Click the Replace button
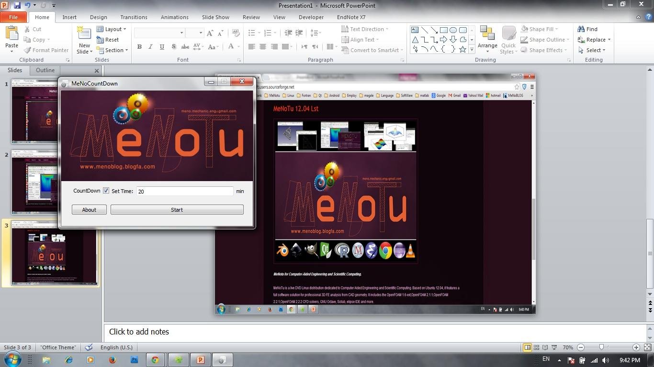The width and height of the screenshot is (654, 367). point(594,40)
